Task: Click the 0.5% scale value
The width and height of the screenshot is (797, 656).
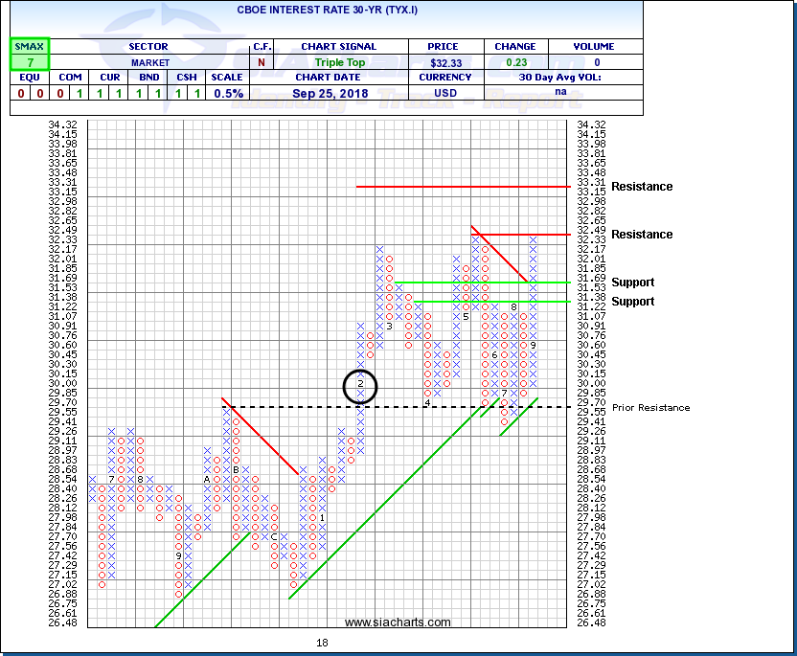Action: 228,93
